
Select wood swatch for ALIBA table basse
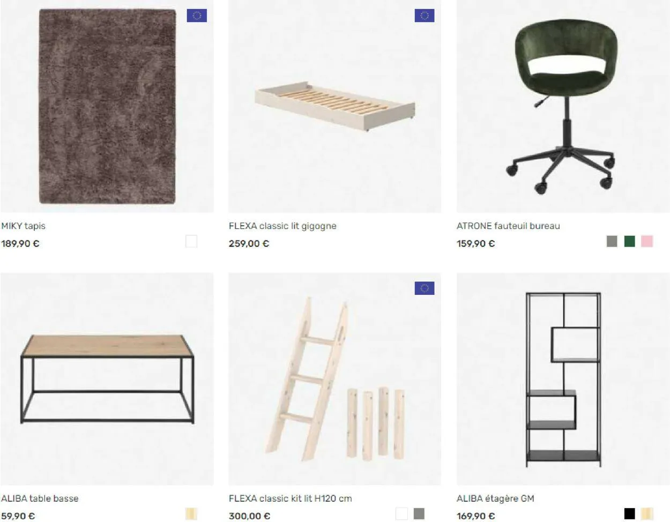click(191, 514)
